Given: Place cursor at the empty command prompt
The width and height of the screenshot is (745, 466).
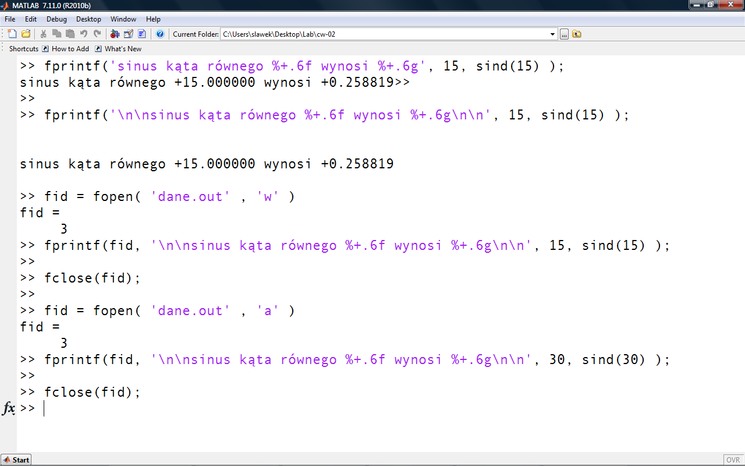Looking at the screenshot, I should coord(44,408).
